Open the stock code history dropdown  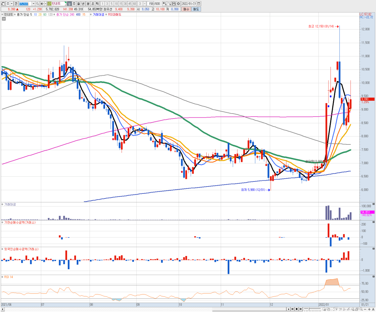coord(33,4)
